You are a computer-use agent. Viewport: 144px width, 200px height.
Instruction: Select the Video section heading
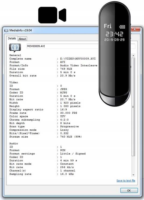point(14,82)
